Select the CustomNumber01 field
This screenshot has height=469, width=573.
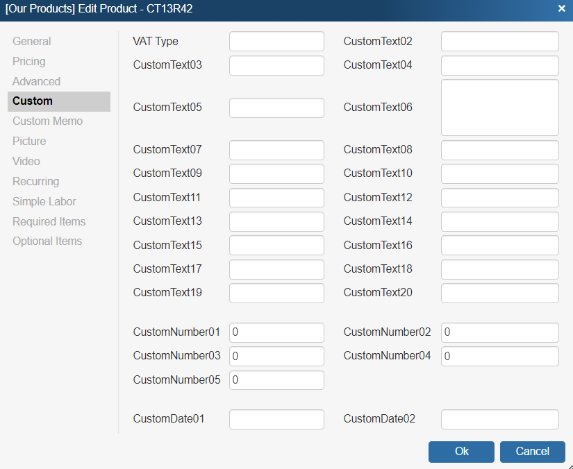276,333
